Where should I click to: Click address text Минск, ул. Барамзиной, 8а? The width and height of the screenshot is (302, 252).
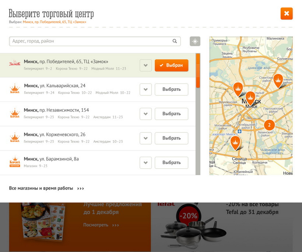pyautogui.click(x=51, y=159)
